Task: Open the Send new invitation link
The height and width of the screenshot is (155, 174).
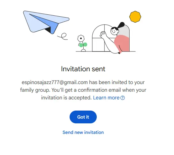Action: (83, 132)
